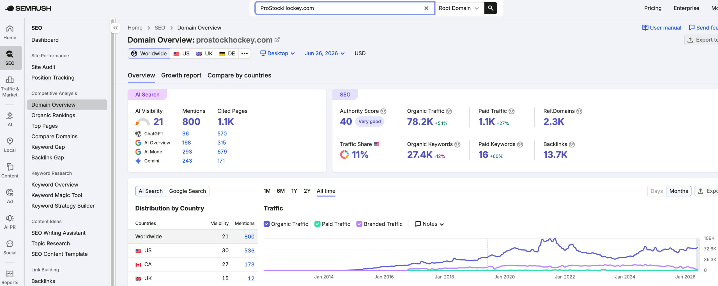This screenshot has height=286, width=718.
Task: Open Keyword Magic Tool menu item
Action: pos(57,195)
